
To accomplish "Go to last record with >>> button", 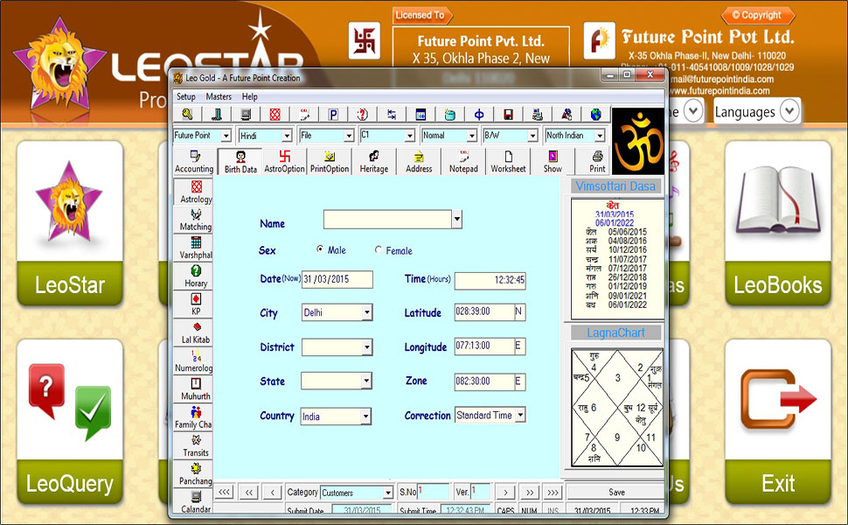I will 553,492.
